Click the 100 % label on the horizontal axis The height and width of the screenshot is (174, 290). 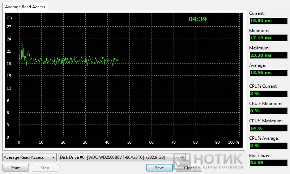click(x=234, y=142)
